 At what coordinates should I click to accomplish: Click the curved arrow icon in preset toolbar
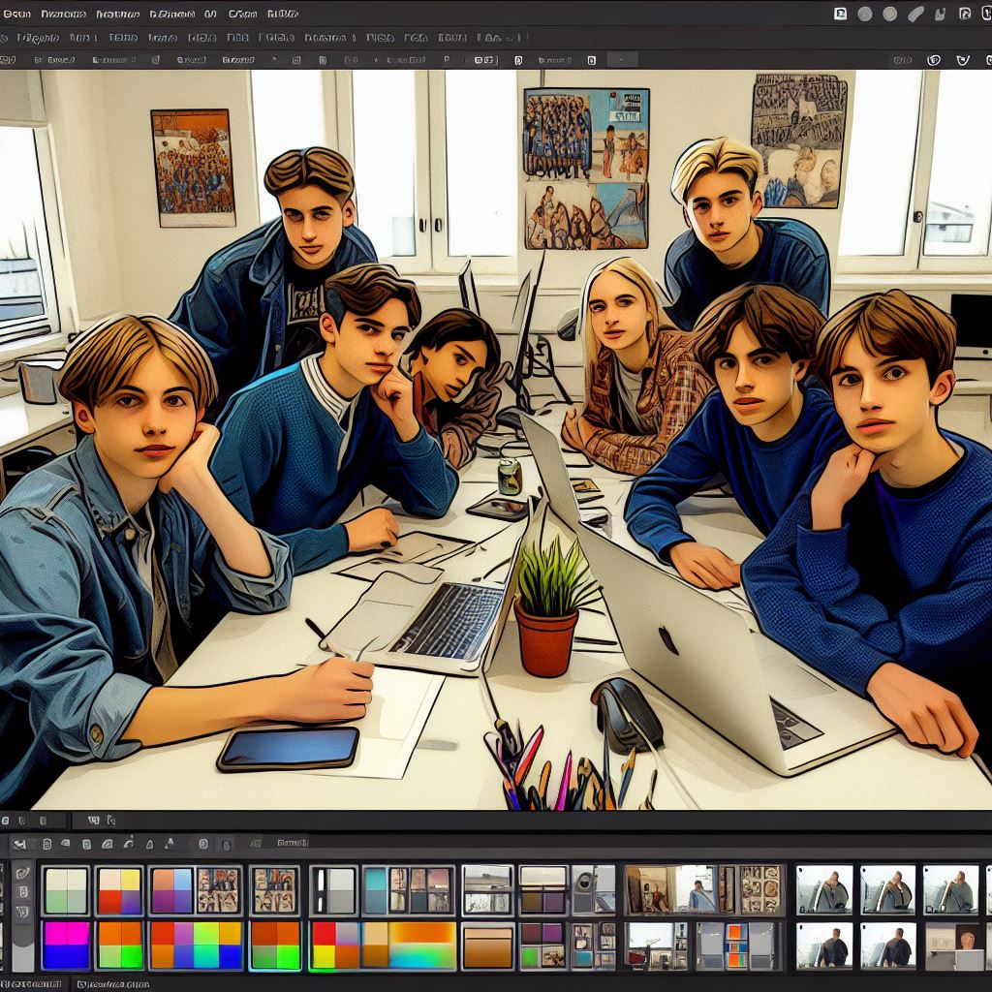[x=129, y=844]
